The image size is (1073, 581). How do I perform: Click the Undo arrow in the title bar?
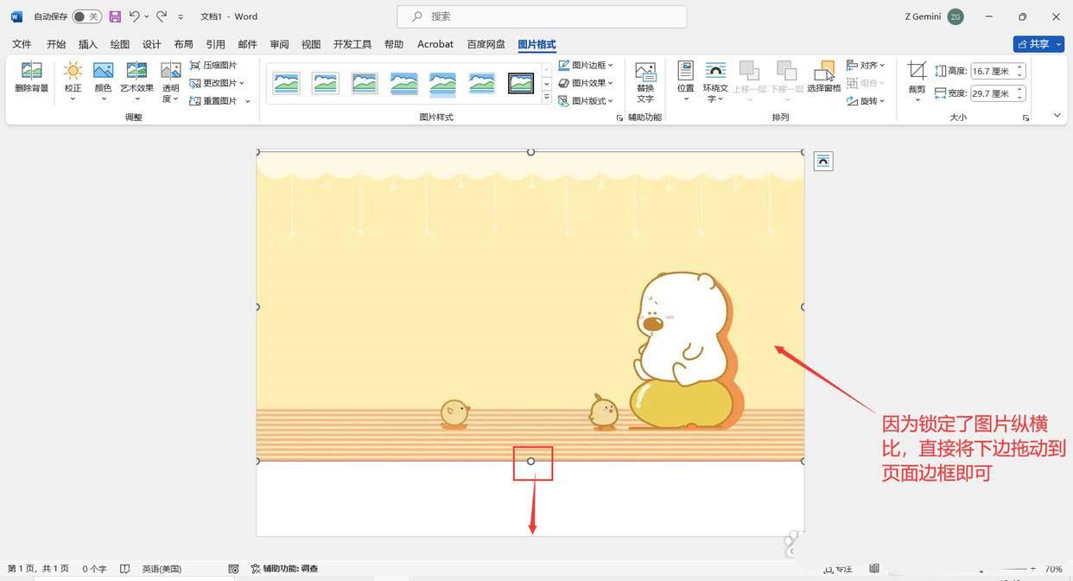click(135, 16)
